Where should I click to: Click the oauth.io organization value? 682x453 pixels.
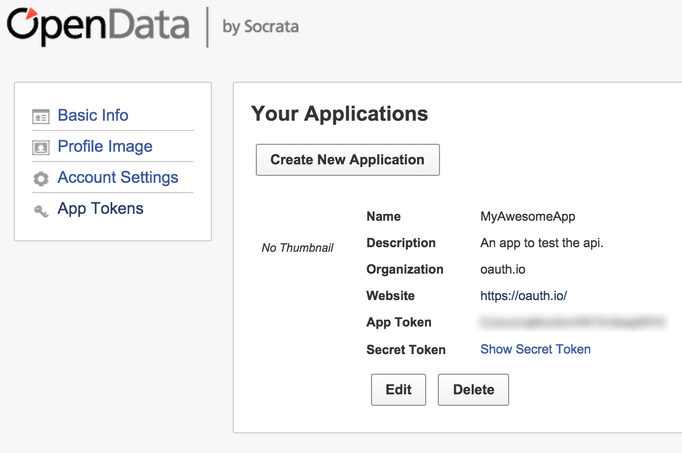[503, 270]
